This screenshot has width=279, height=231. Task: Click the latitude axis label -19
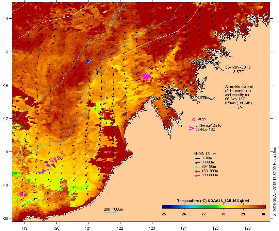[x=5, y=185]
